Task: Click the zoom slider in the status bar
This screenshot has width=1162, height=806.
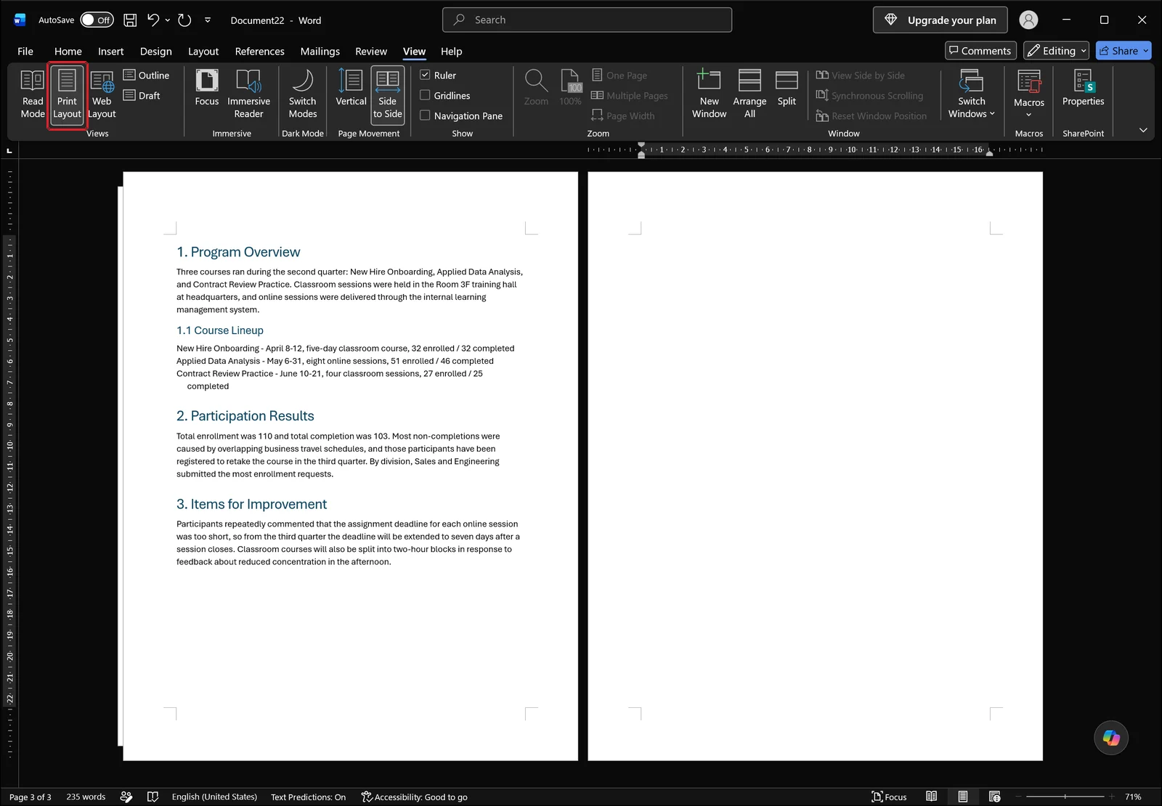Action: coord(1065,797)
